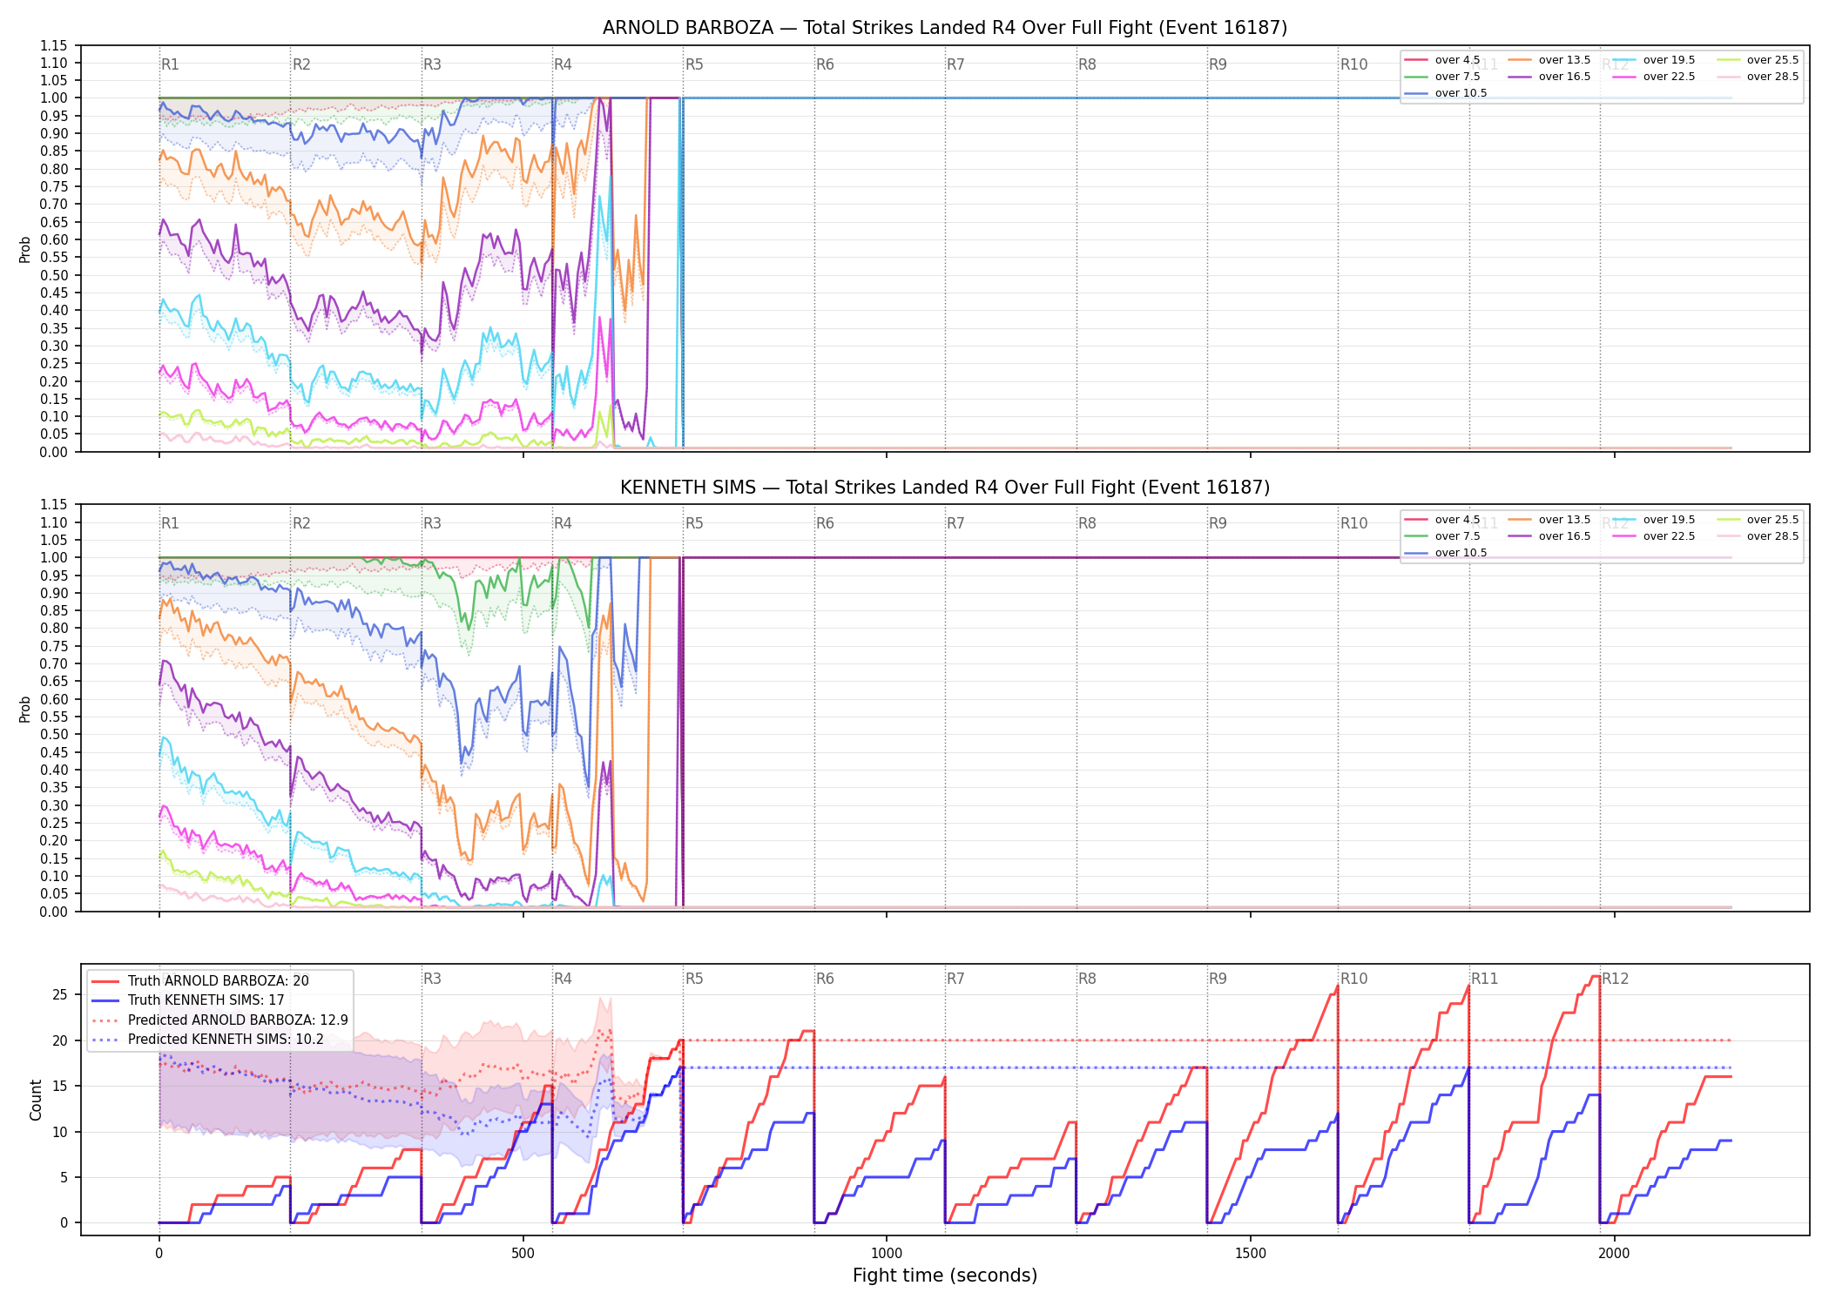Select the R6 round label in Count chart
This screenshot has width=1829, height=1306.
pyautogui.click(x=825, y=979)
